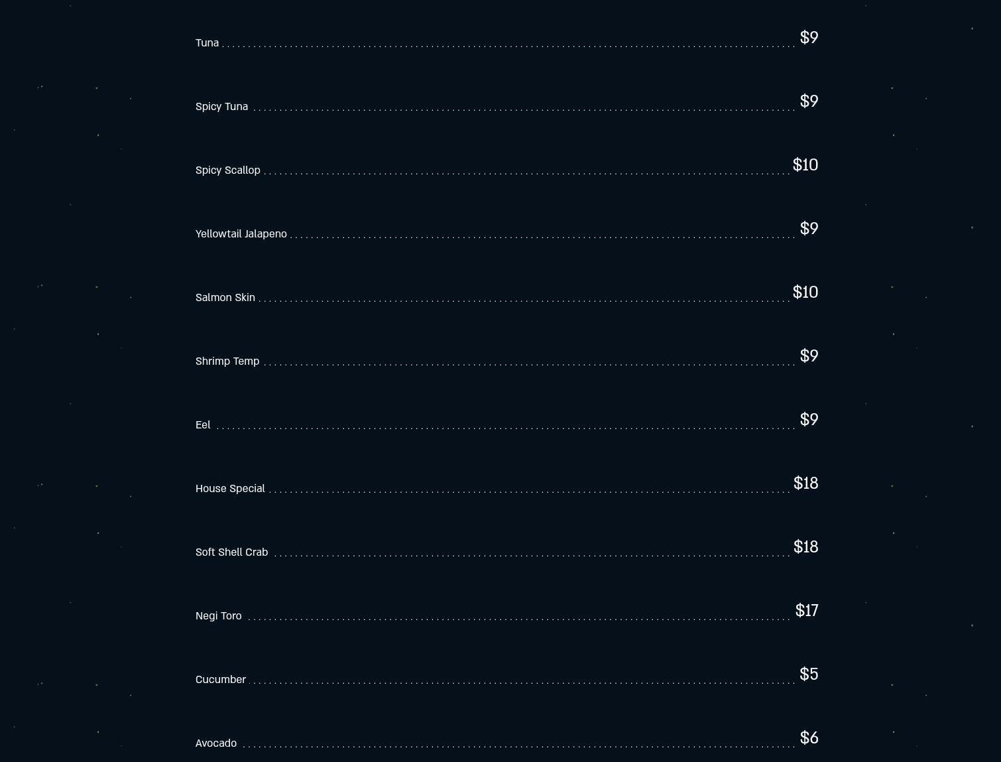Select the Eel roll entry
This screenshot has height=762, width=1001.
tap(203, 424)
